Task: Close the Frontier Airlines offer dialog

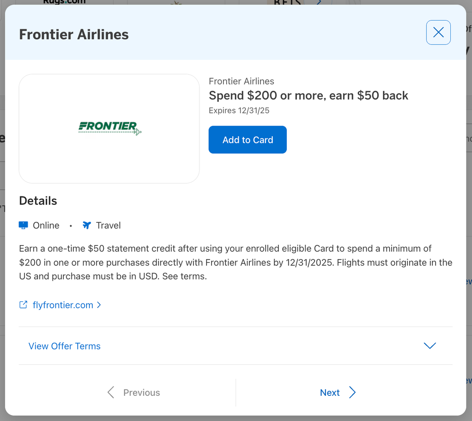Action: 438,32
